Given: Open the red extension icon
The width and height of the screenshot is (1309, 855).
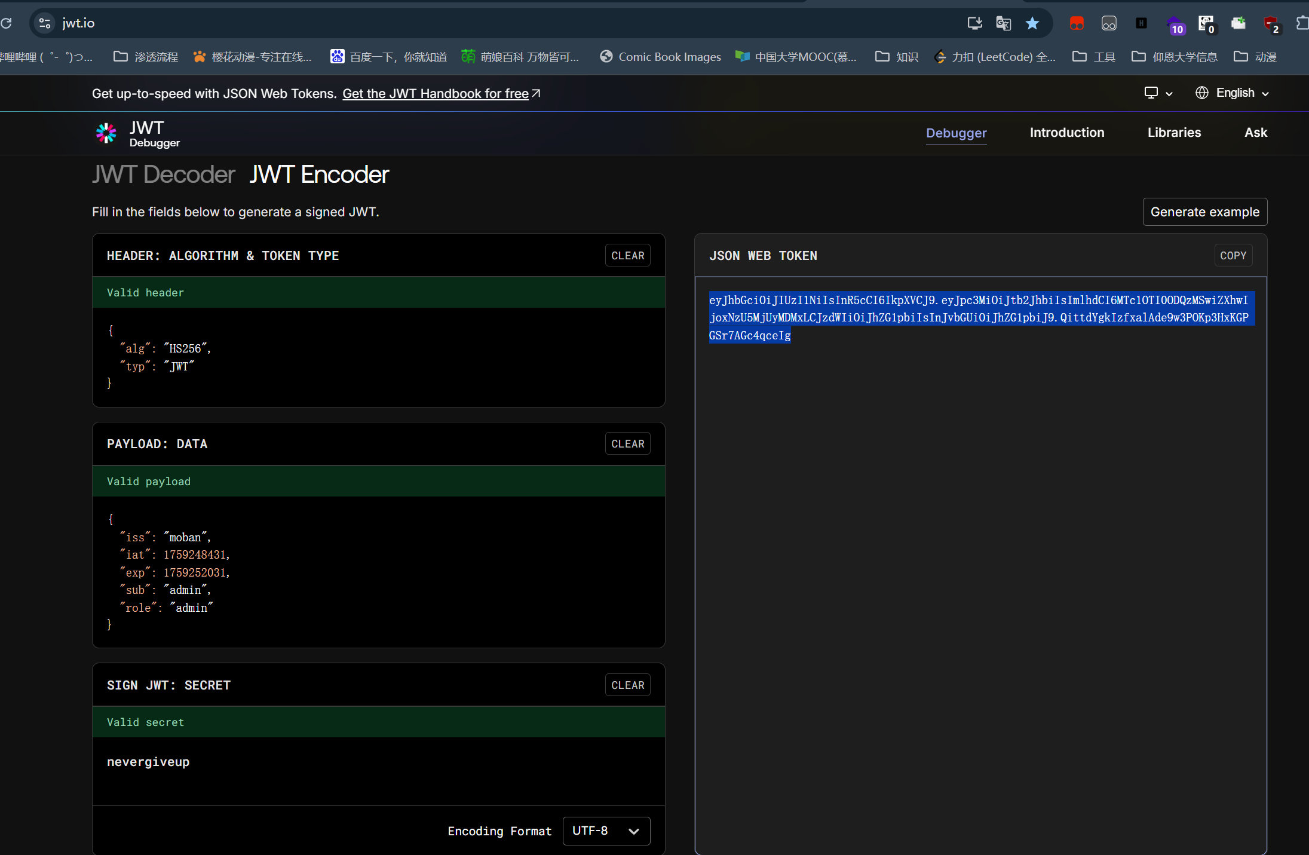Looking at the screenshot, I should [x=1077, y=23].
